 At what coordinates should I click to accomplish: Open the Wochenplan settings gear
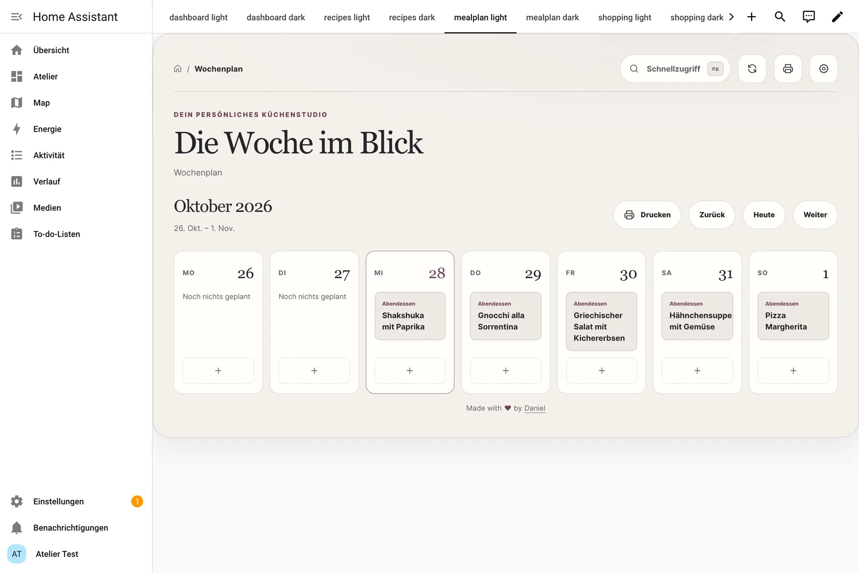coord(824,69)
